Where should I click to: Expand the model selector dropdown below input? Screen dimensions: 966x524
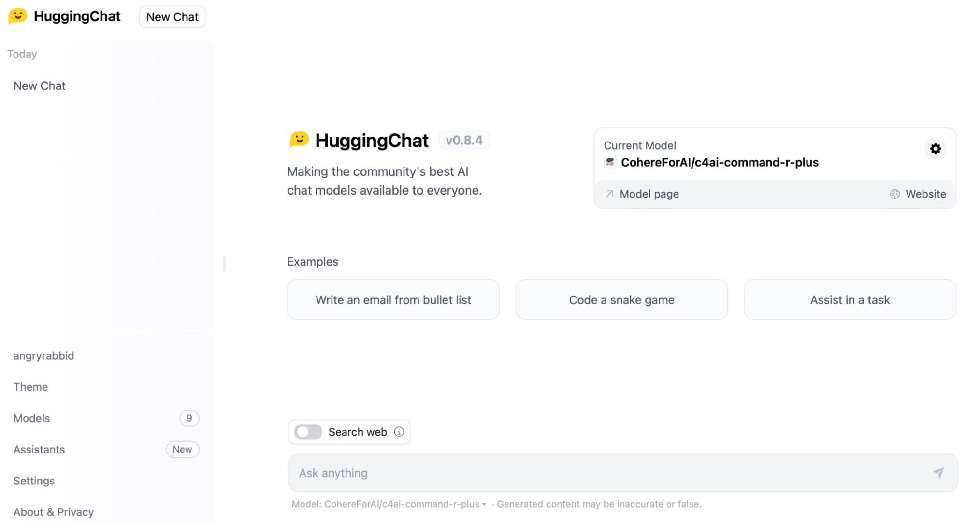coord(405,504)
